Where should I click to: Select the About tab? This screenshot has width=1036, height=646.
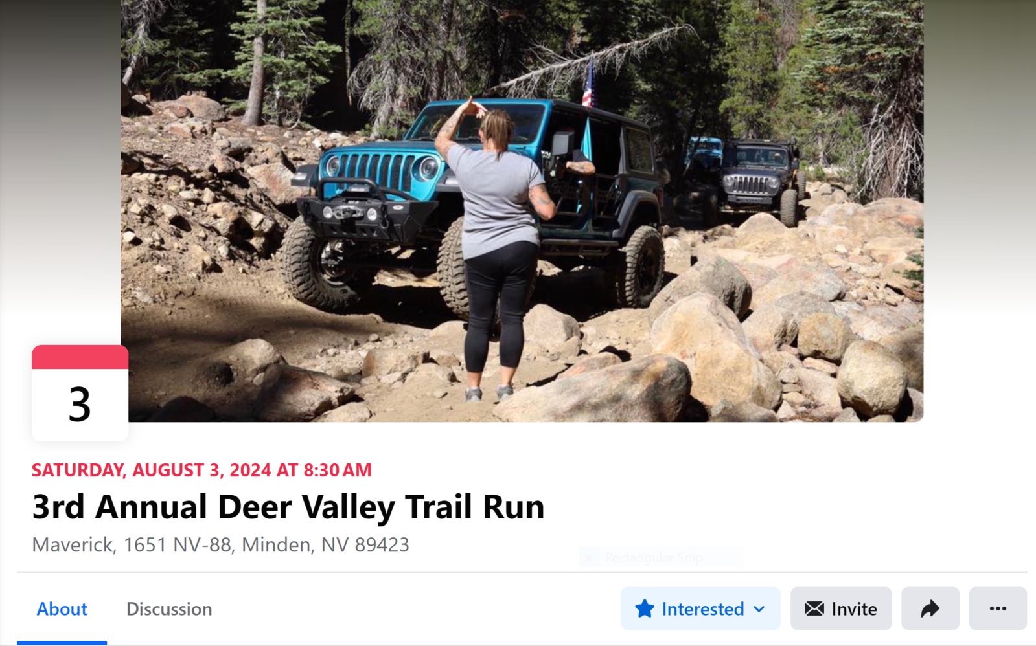(x=62, y=609)
